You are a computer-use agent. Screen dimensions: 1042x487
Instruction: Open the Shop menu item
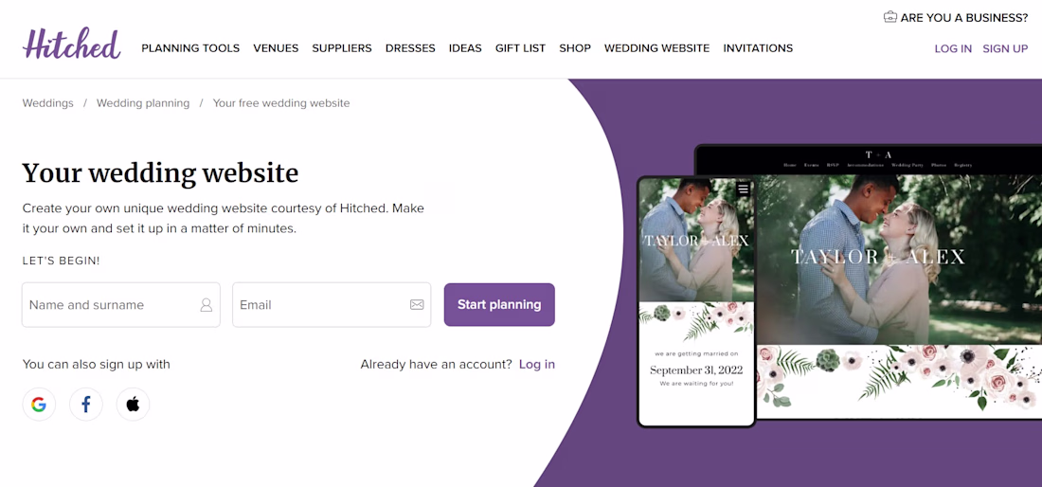click(575, 48)
